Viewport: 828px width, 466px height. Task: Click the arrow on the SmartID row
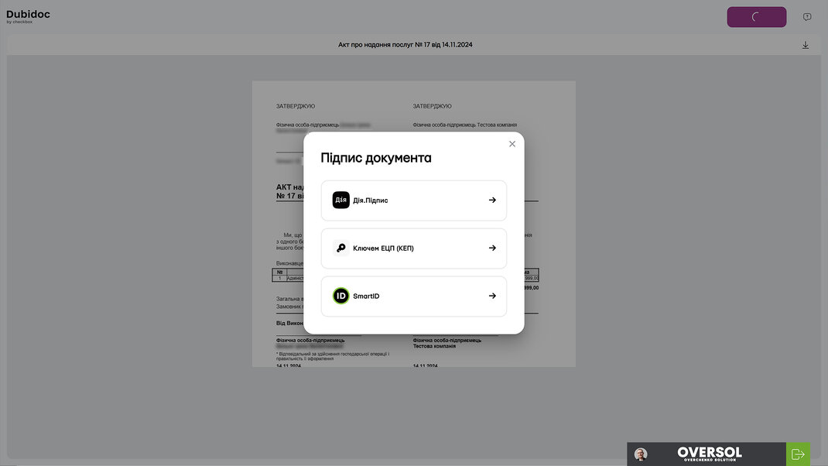click(x=492, y=296)
